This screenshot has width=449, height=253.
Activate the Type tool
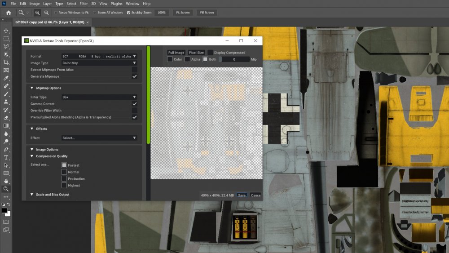point(6,157)
